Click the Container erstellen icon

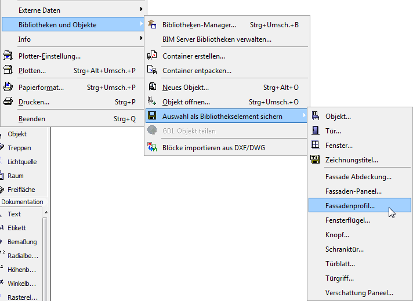tap(153, 56)
